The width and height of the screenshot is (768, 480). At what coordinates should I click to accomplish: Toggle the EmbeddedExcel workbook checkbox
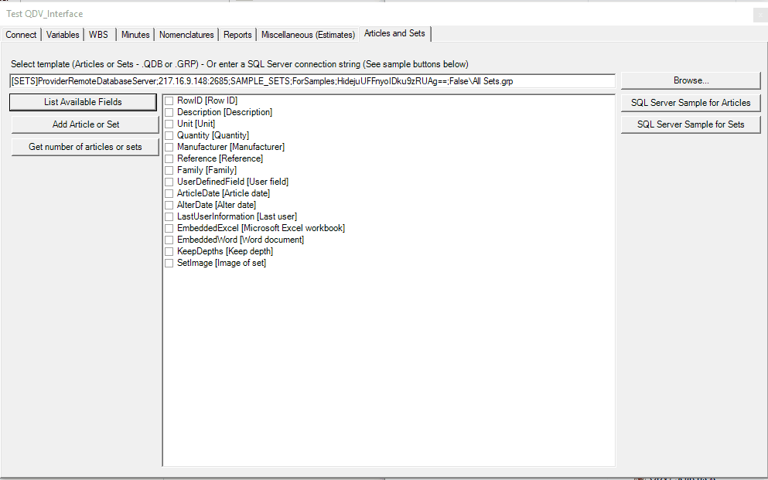click(169, 228)
